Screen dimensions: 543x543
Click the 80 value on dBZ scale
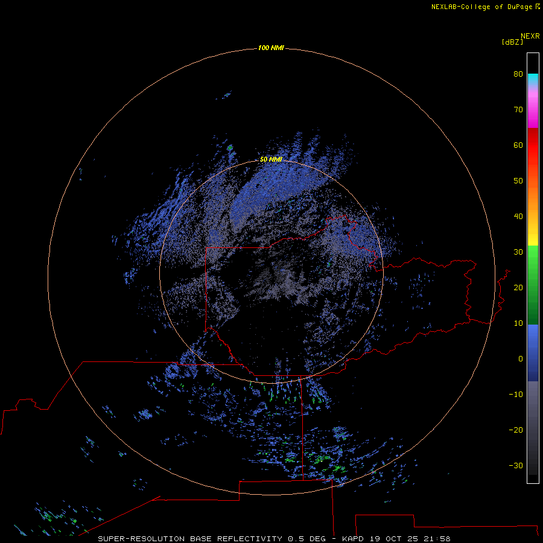click(518, 74)
